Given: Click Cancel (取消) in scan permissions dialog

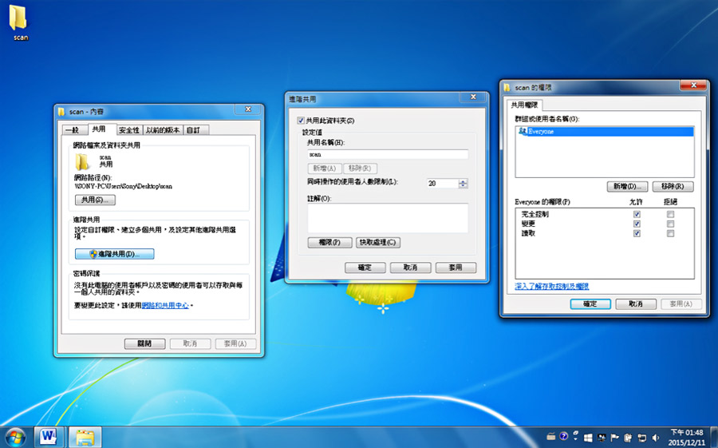Looking at the screenshot, I should click(636, 303).
